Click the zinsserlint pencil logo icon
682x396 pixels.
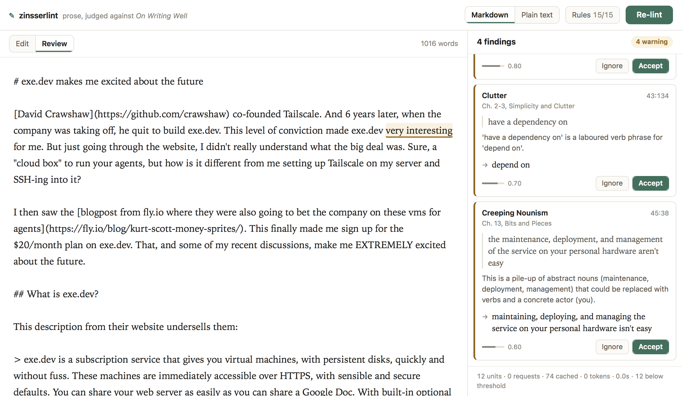click(12, 15)
